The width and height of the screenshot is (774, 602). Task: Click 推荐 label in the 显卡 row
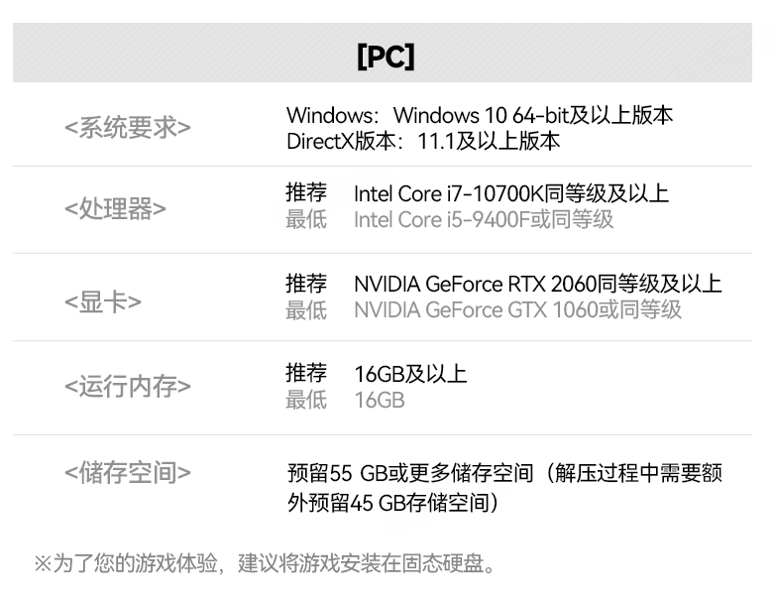tap(306, 284)
